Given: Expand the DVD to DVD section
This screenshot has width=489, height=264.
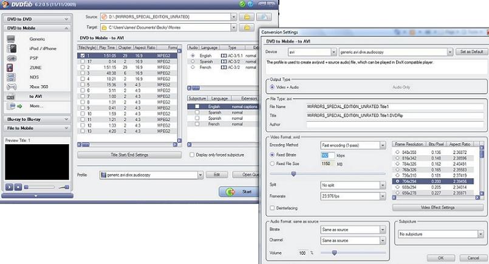Looking at the screenshot, I should [36, 19].
